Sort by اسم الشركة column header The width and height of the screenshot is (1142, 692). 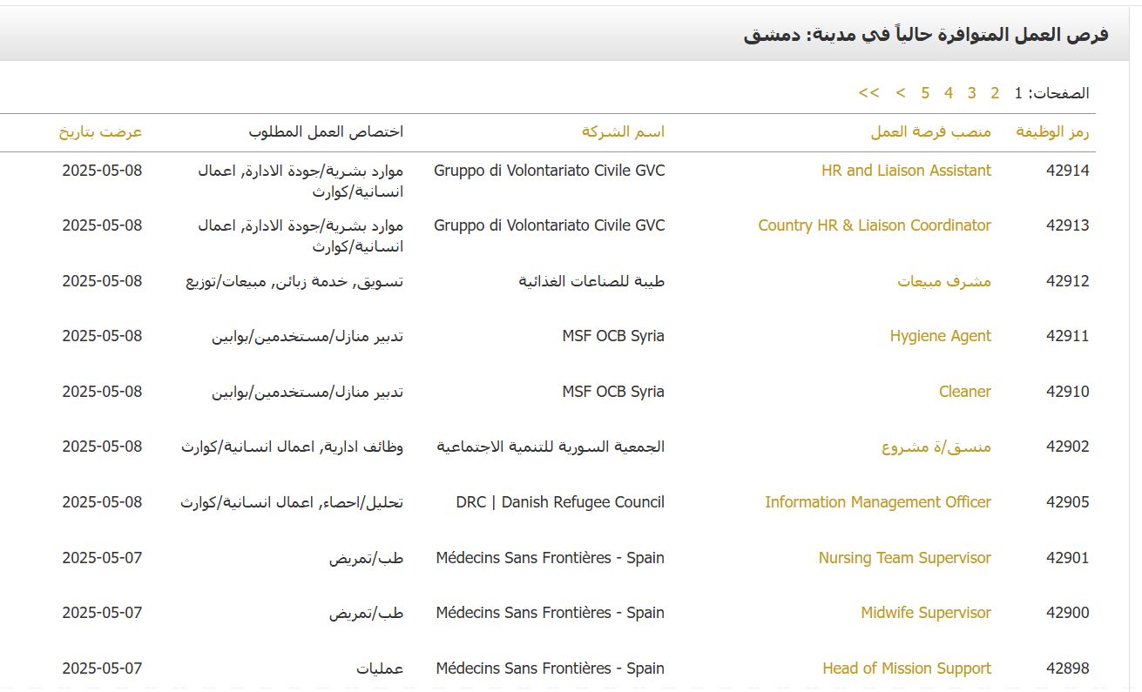tap(623, 132)
